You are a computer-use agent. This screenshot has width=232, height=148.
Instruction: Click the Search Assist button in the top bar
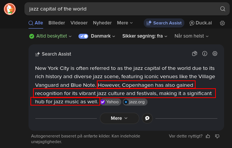[x=164, y=23]
